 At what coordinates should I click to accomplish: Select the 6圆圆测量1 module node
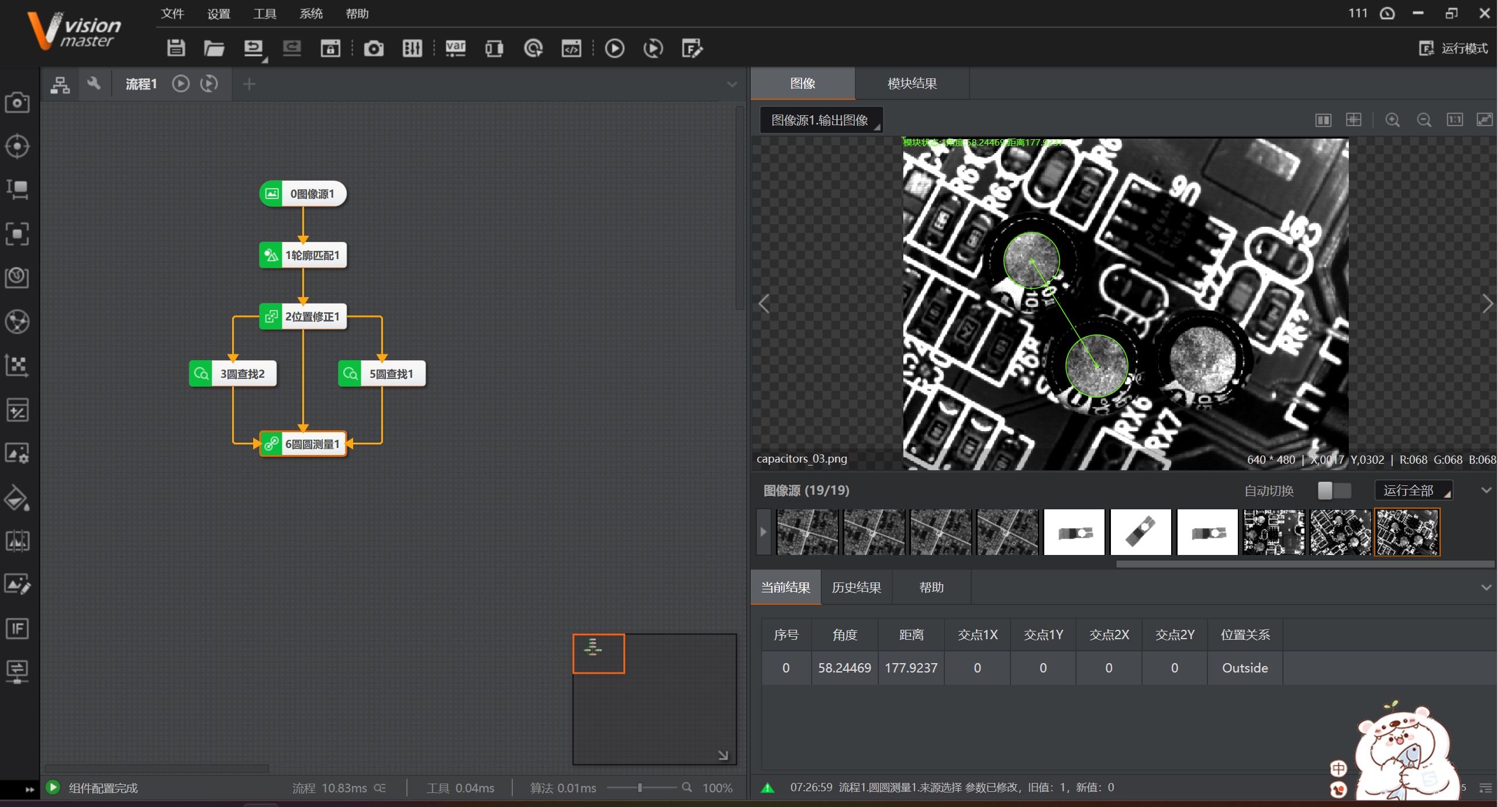pos(304,444)
